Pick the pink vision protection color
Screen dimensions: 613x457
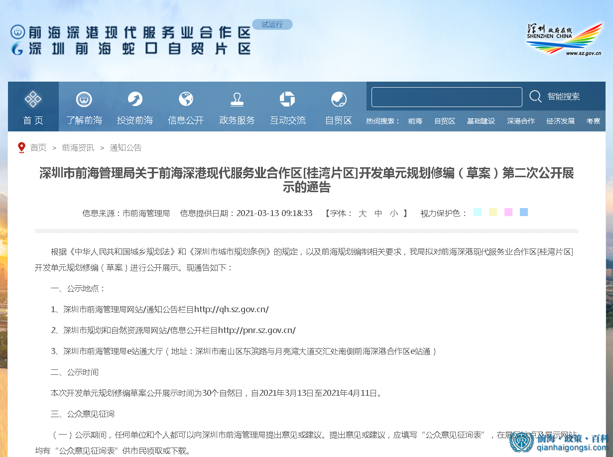tap(508, 212)
